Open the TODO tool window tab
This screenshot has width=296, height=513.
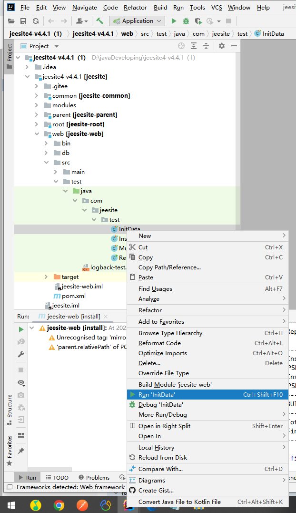tap(57, 478)
